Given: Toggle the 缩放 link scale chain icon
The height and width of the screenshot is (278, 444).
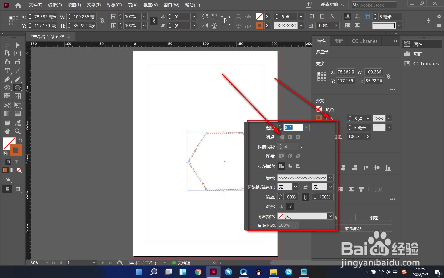Looking at the screenshot, I should pyautogui.click(x=305, y=197).
